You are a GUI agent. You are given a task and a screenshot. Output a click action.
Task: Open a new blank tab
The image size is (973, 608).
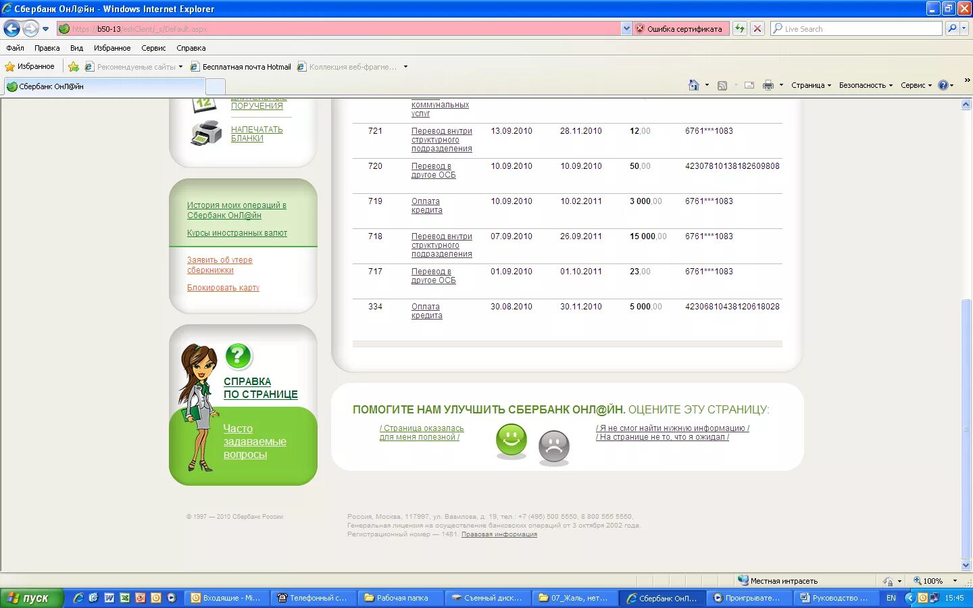click(x=215, y=86)
